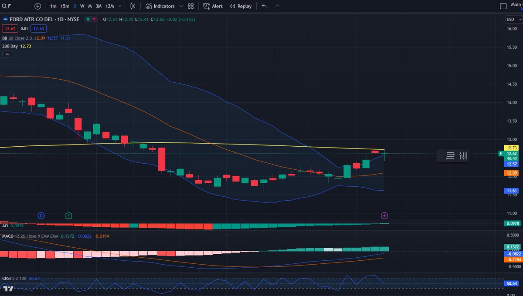Grab the floating toolbar drag handle dots
The height and width of the screenshot is (296, 523).
coord(440,155)
